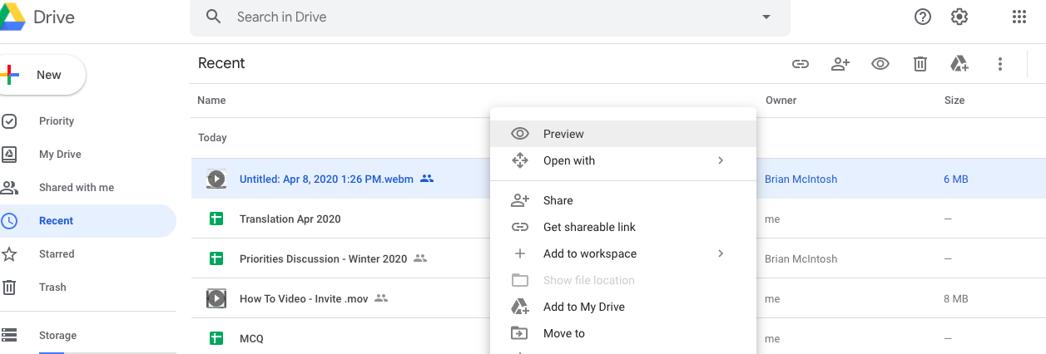The image size is (1046, 354).
Task: Open the Google apps grid
Action: 1019,17
